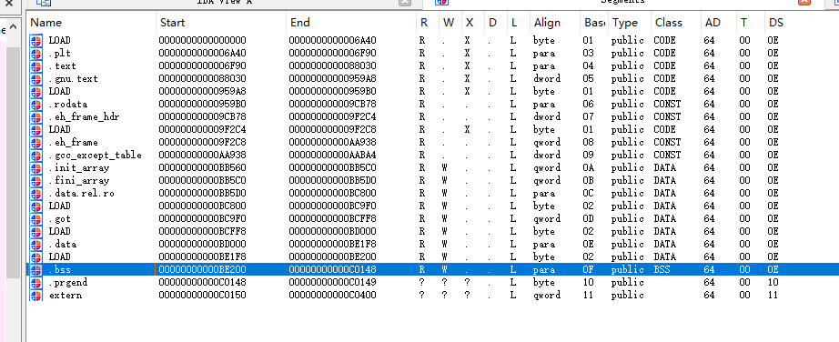Click the segment icon beside .got row
Screen dimensions: 839x342
pyautogui.click(x=35, y=218)
